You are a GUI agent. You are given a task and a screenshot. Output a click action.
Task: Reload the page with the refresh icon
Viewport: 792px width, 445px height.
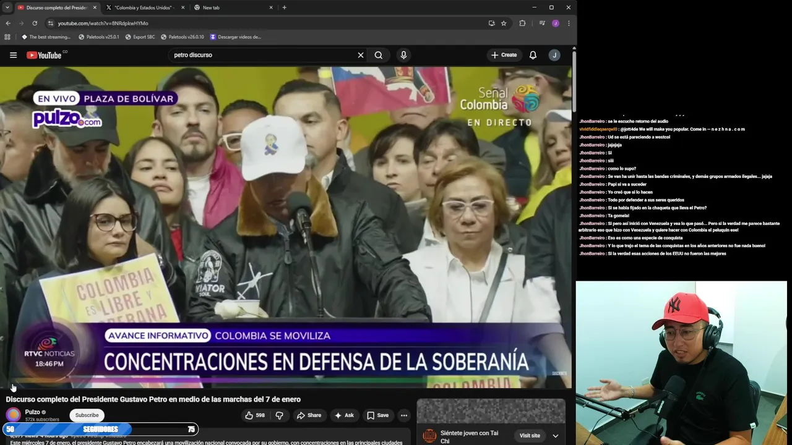coord(35,23)
